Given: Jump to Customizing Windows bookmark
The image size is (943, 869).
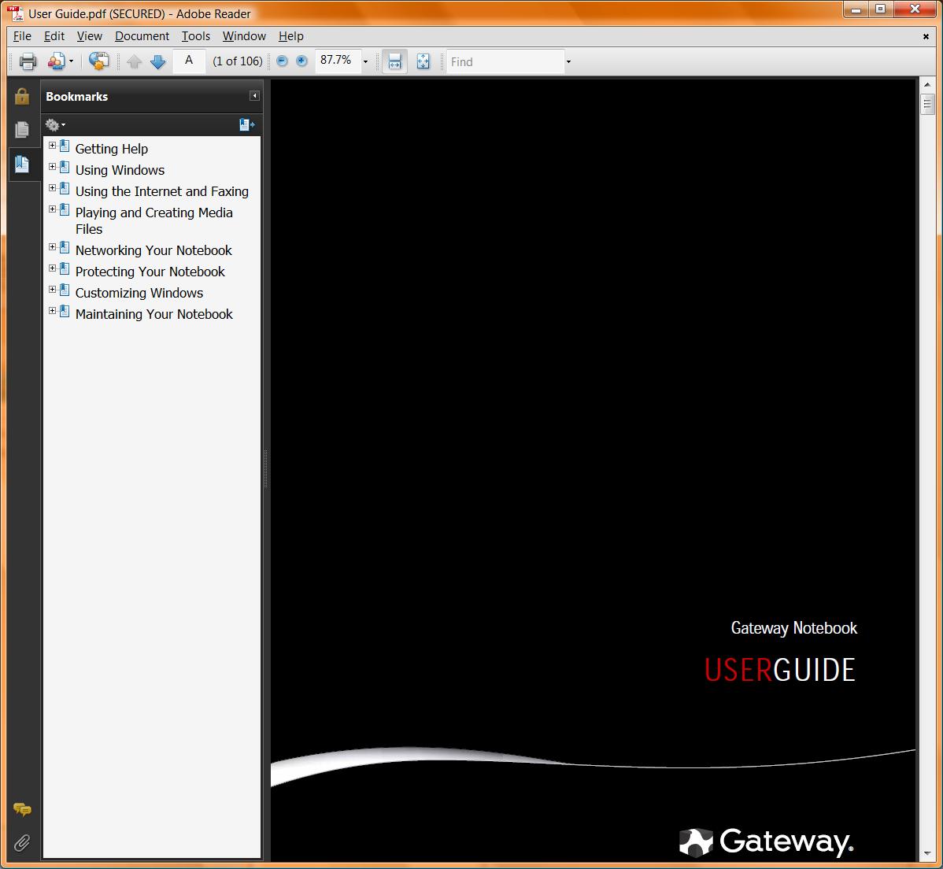Looking at the screenshot, I should [139, 293].
